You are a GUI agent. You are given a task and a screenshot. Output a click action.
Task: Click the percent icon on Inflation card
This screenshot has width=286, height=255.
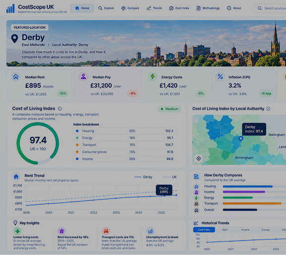click(220, 76)
